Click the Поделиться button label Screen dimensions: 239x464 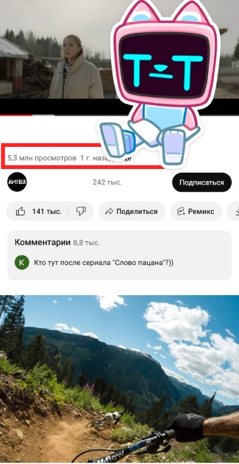137,211
